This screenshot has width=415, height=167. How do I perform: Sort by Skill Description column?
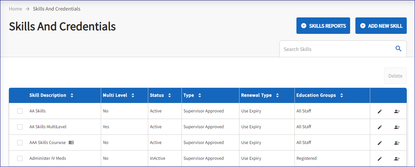point(72,95)
